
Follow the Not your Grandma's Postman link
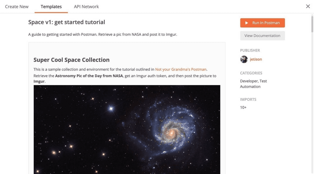[181, 69]
